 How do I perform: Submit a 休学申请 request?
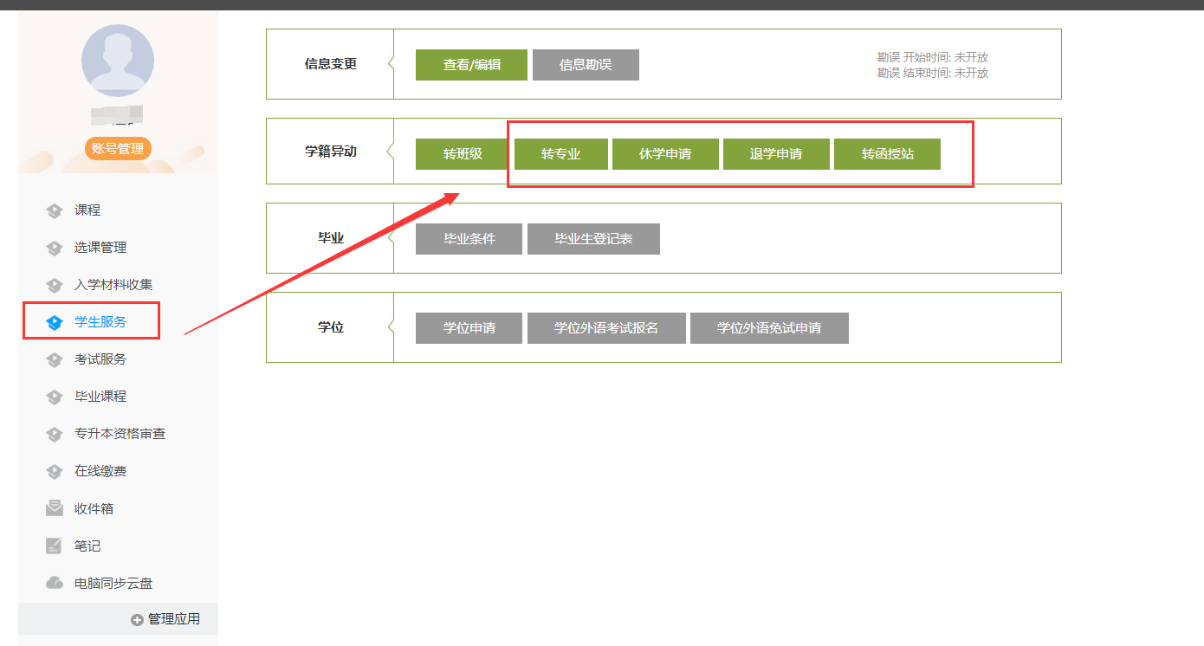[x=665, y=154]
